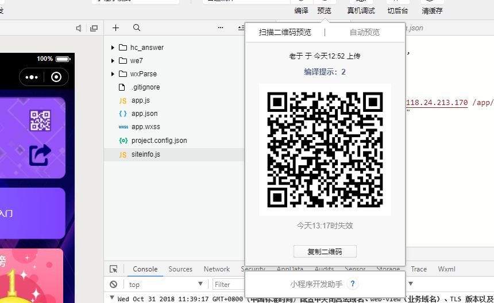
Task: Switch to 自动预览 tab
Action: pyautogui.click(x=365, y=32)
